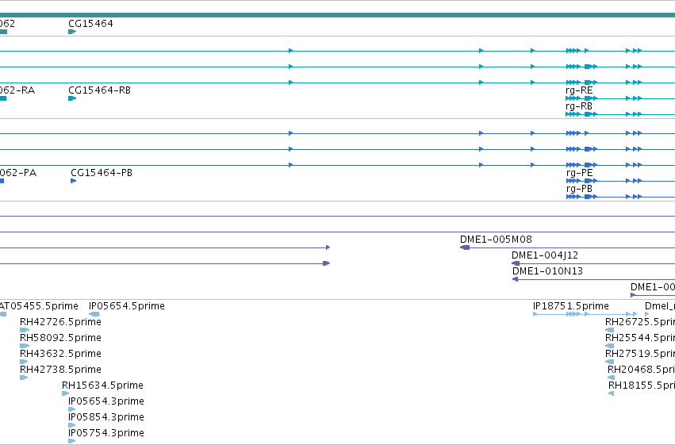Click the purple arrowhead below DME1-005M08
675x445 pixels.
coord(465,247)
